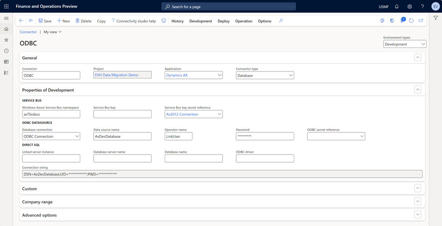Open Environment types dropdown

click(x=405, y=44)
